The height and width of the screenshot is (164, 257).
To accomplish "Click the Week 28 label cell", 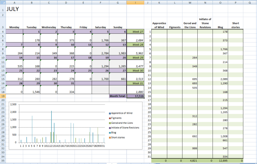I will [x=135, y=44].
